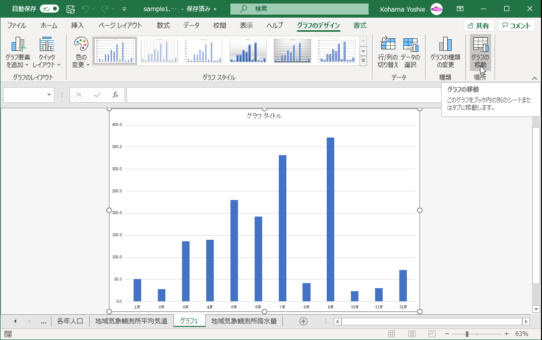Toggle the 自動保存 (AutoSave) switch
This screenshot has height=340, width=542.
click(49, 9)
